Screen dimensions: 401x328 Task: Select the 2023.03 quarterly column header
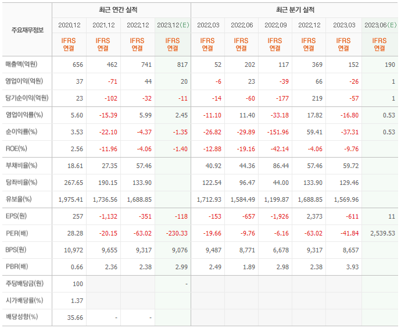pyautogui.click(x=344, y=25)
